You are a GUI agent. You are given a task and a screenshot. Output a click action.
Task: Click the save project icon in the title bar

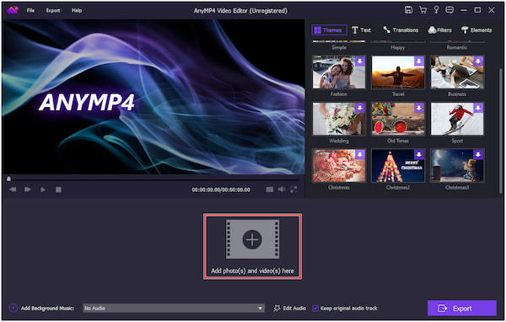tap(408, 10)
